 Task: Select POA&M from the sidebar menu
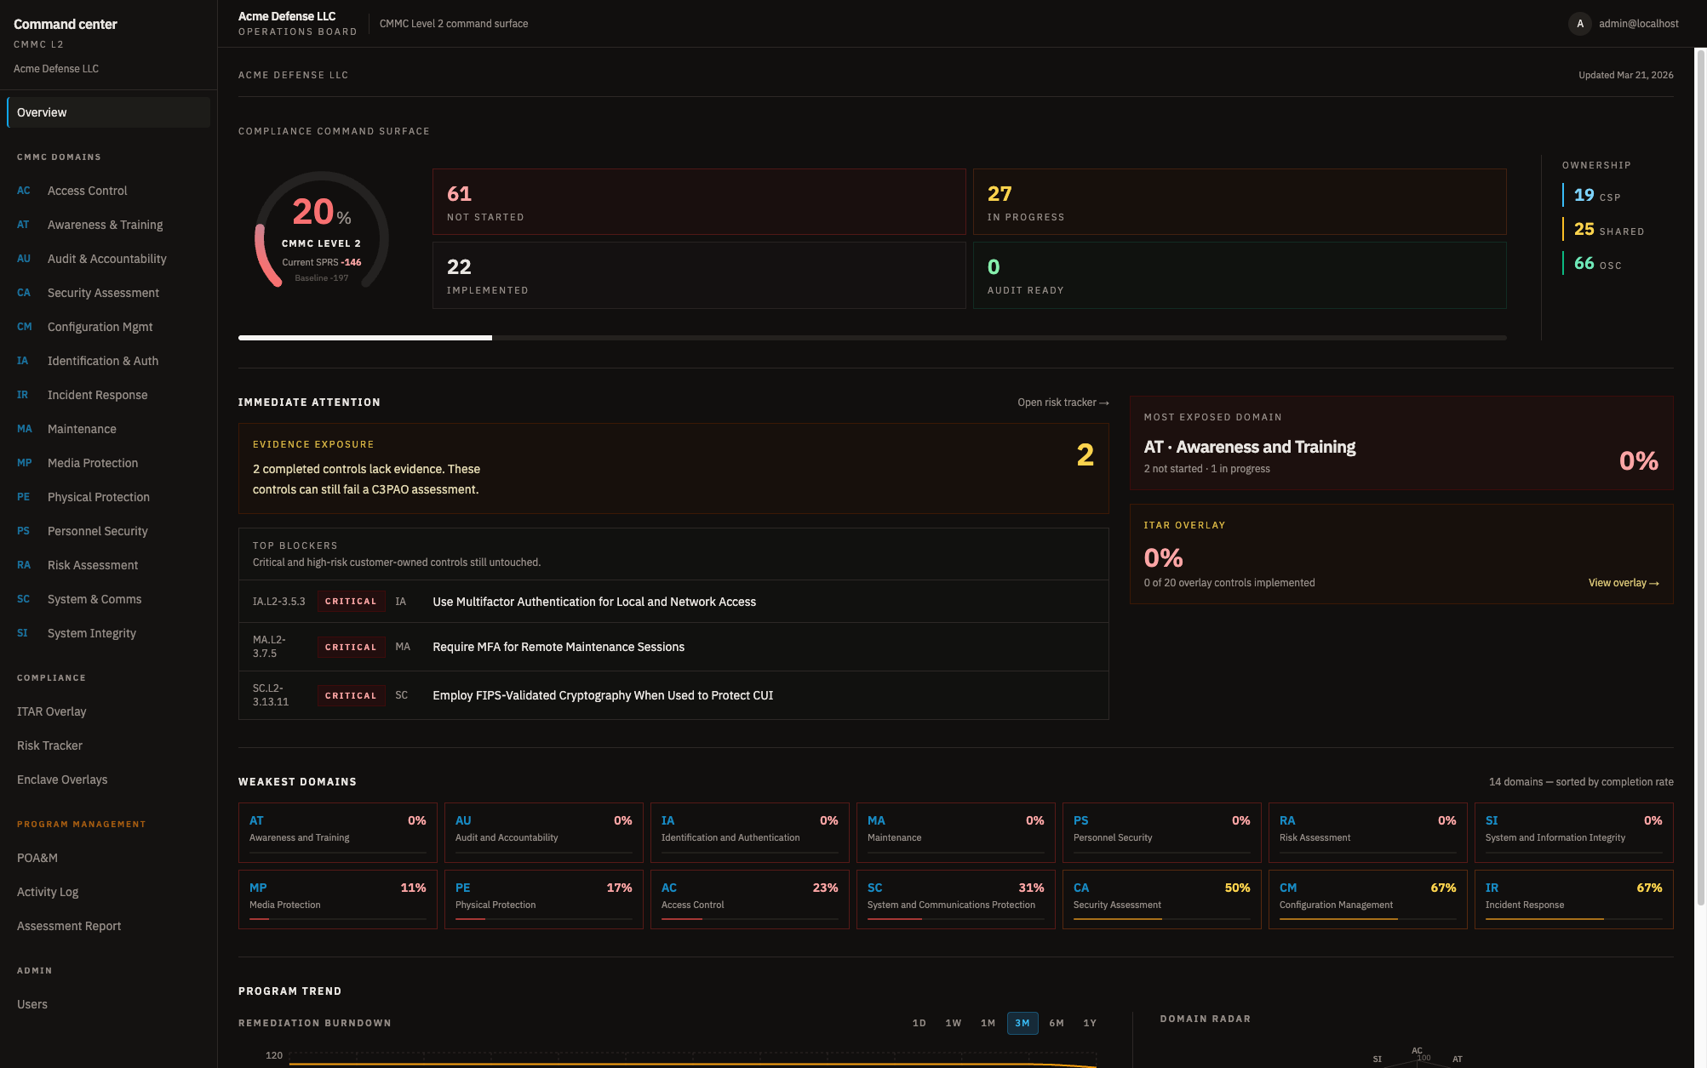[37, 858]
